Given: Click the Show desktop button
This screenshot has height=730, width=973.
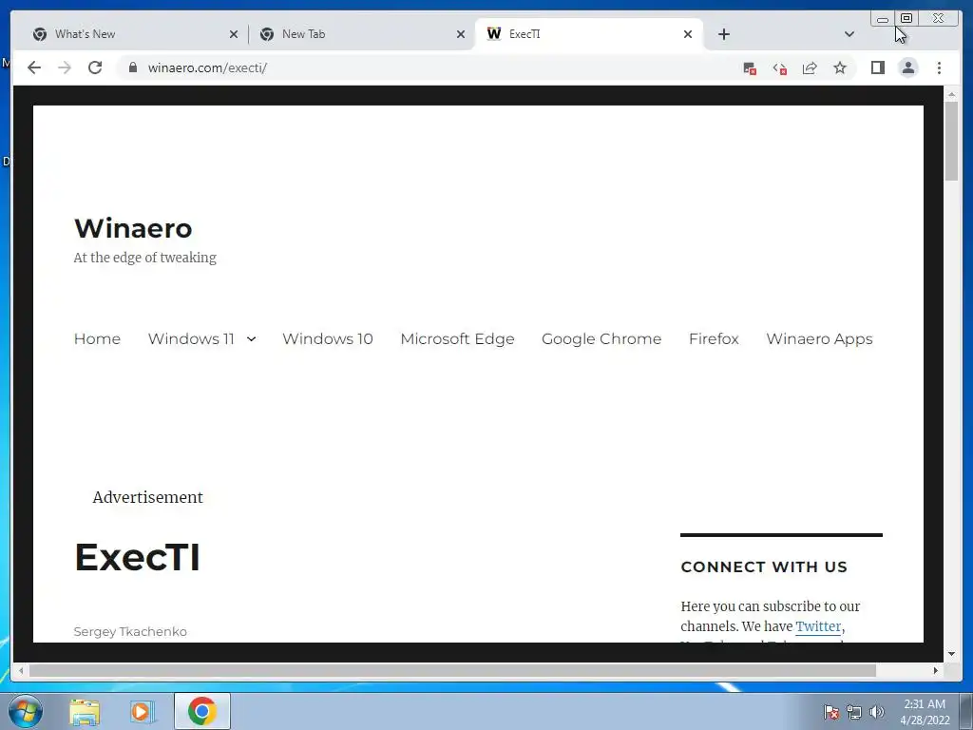Looking at the screenshot, I should coord(966,712).
